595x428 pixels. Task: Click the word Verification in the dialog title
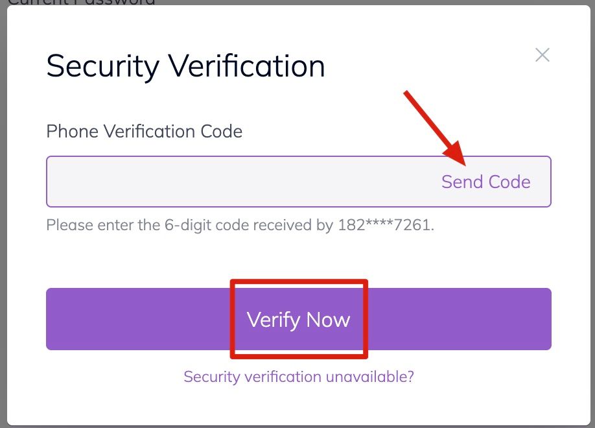tap(246, 66)
